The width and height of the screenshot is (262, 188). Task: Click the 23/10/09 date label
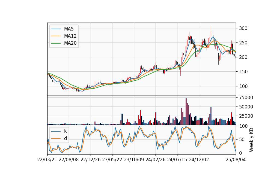[x=134, y=160]
